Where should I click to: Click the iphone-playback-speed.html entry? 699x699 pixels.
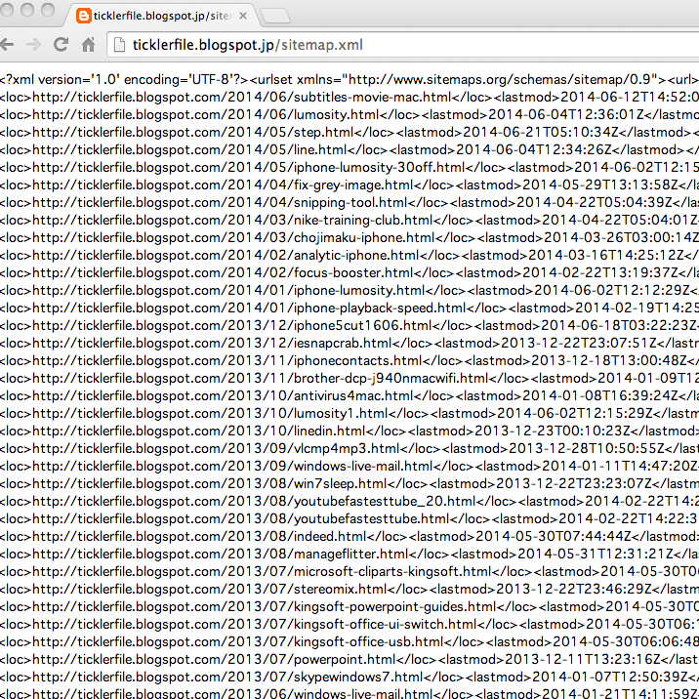(349, 308)
